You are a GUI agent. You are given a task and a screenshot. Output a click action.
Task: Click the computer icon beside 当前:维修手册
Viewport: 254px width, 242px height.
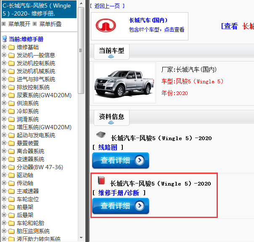[5, 39]
